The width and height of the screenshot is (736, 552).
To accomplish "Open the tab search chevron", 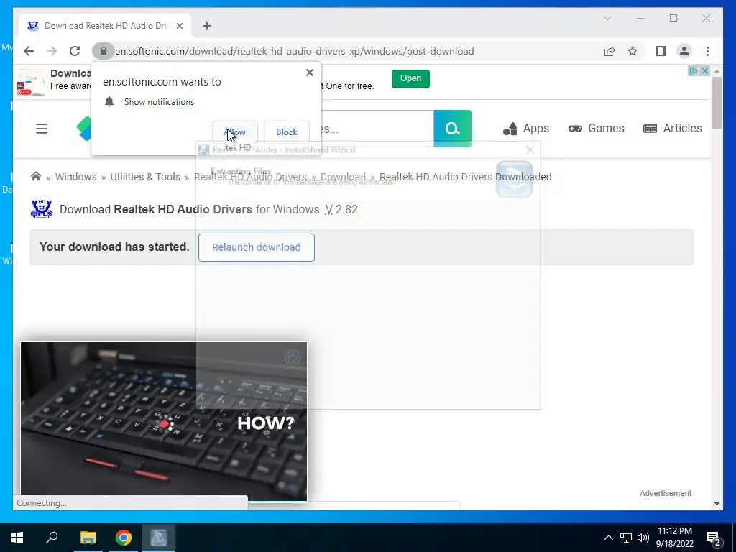I will point(607,18).
